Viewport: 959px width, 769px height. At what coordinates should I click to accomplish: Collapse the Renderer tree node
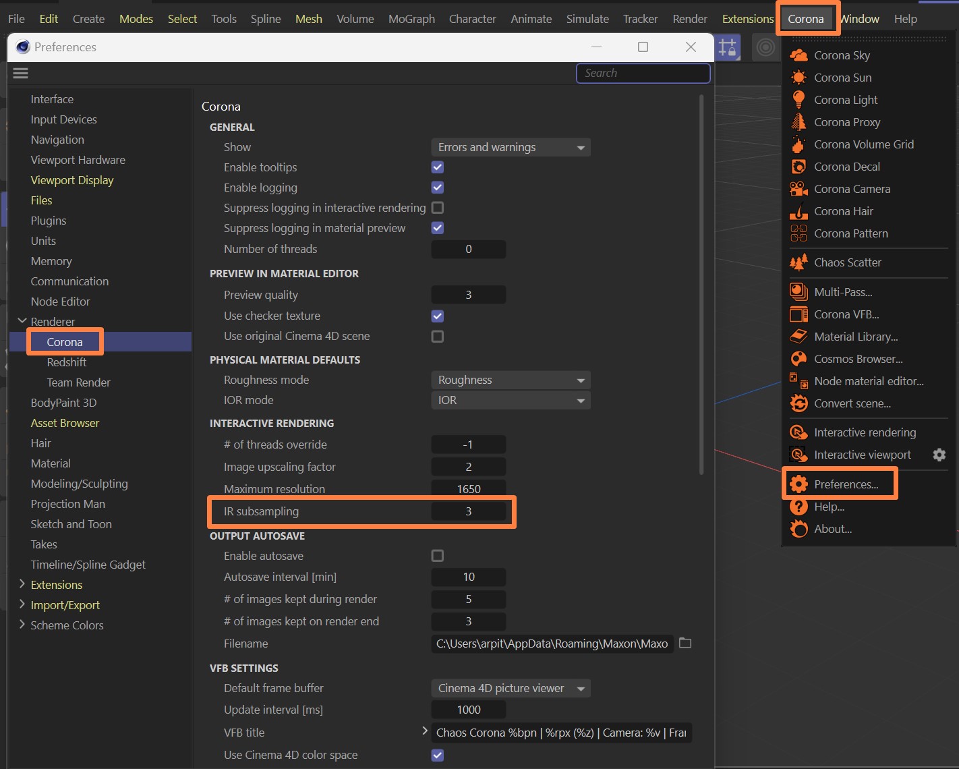click(22, 321)
